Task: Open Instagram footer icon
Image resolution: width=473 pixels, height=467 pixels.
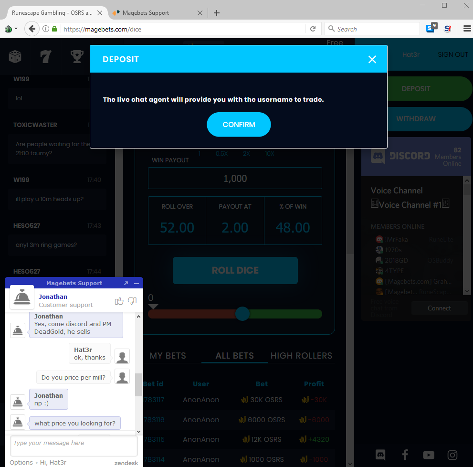Action: pyautogui.click(x=452, y=455)
